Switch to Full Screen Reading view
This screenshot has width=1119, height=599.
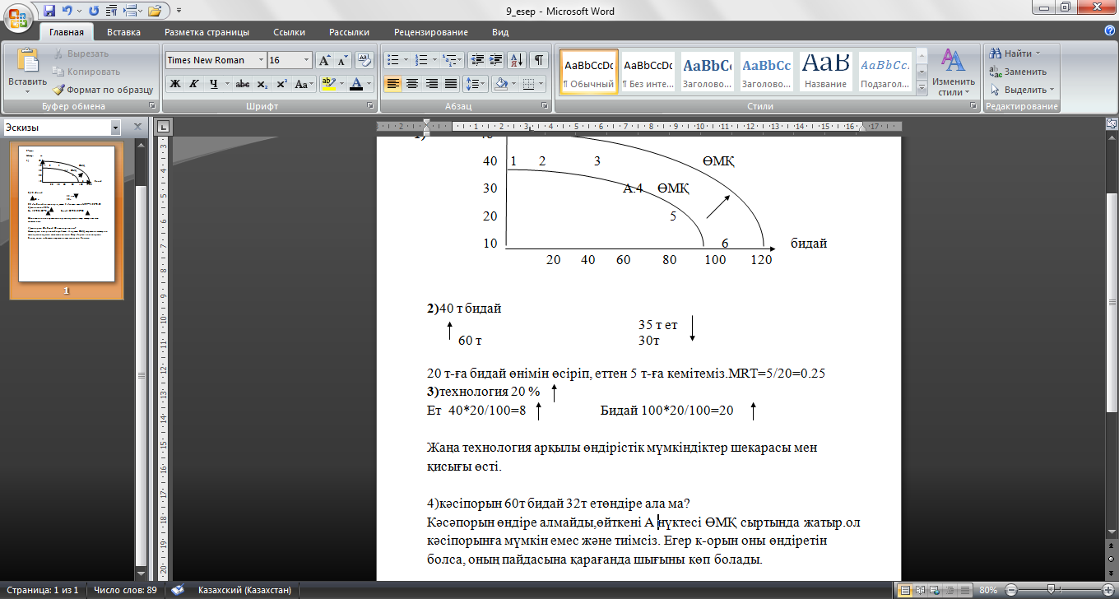(922, 590)
